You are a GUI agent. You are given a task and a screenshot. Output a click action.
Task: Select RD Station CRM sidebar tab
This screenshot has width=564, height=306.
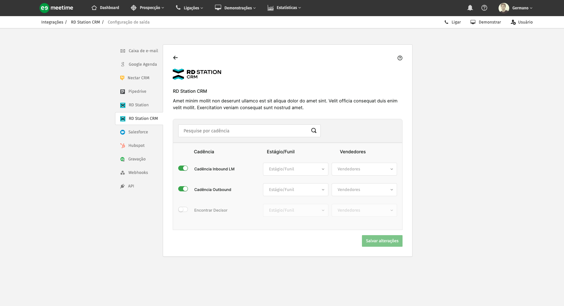click(x=139, y=119)
